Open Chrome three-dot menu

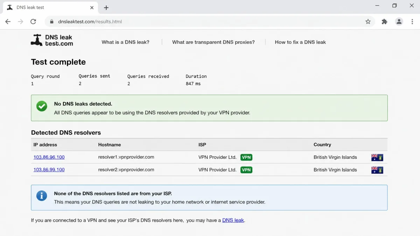click(x=412, y=22)
